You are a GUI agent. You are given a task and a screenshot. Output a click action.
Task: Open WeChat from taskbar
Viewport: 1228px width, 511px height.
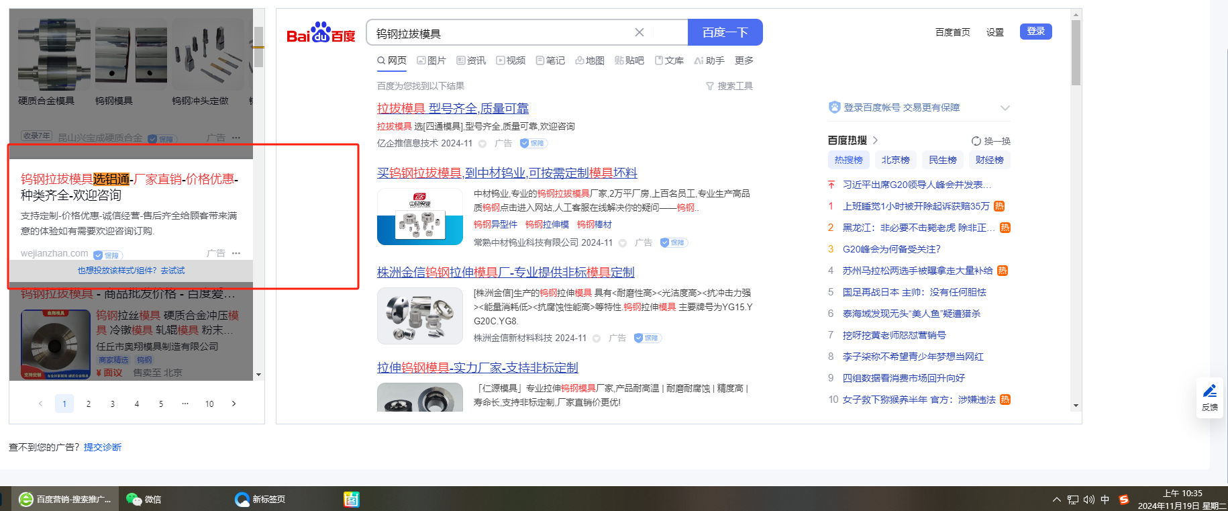click(x=144, y=499)
